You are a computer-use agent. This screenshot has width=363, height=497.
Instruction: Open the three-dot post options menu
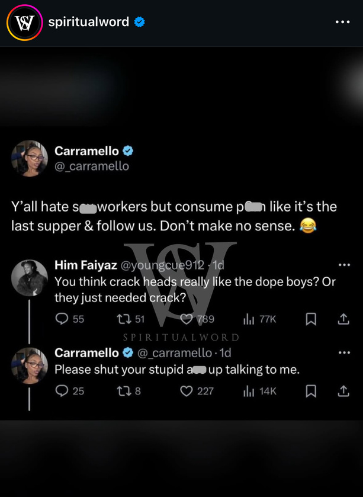click(x=342, y=22)
